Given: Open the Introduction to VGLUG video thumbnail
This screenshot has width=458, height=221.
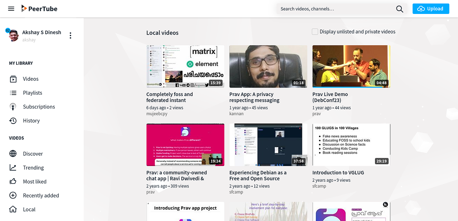Looking at the screenshot, I should (x=351, y=145).
